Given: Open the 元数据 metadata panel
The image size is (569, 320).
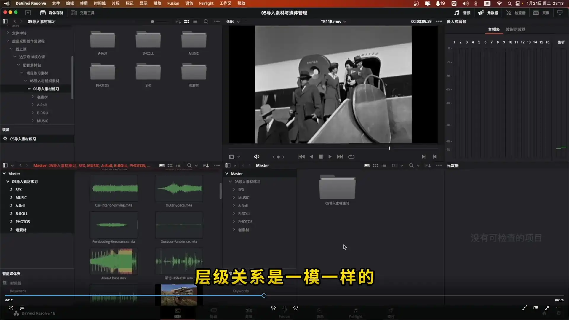Looking at the screenshot, I should point(488,13).
